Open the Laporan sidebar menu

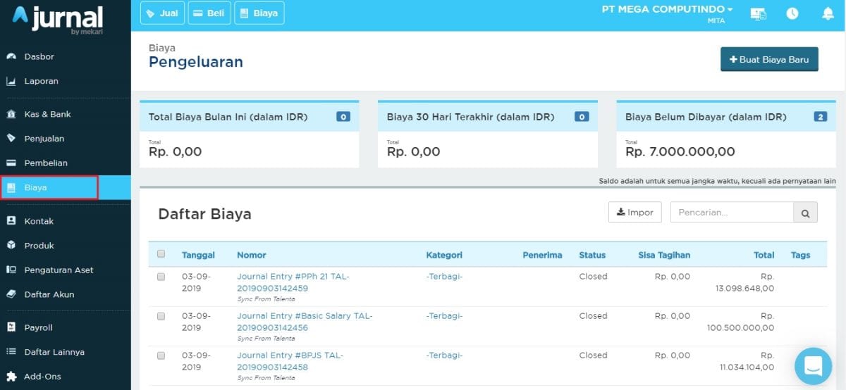41,81
